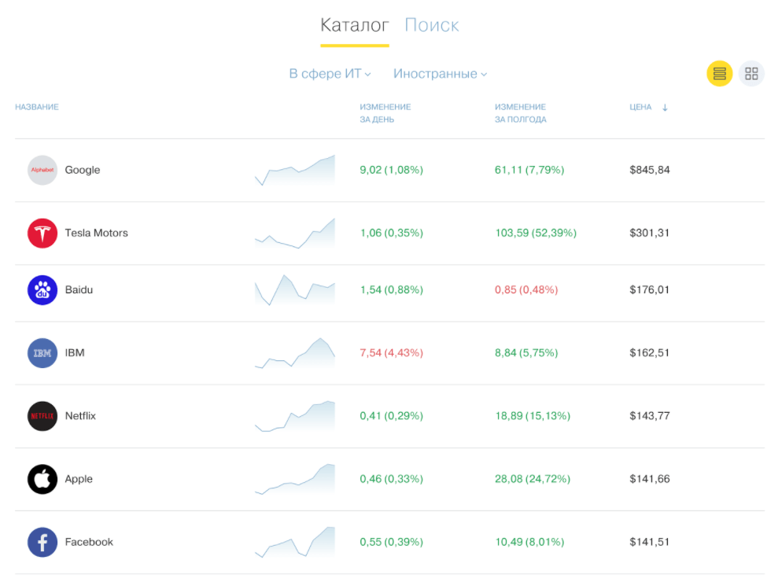Open the Tesla Motors stock link

point(96,233)
